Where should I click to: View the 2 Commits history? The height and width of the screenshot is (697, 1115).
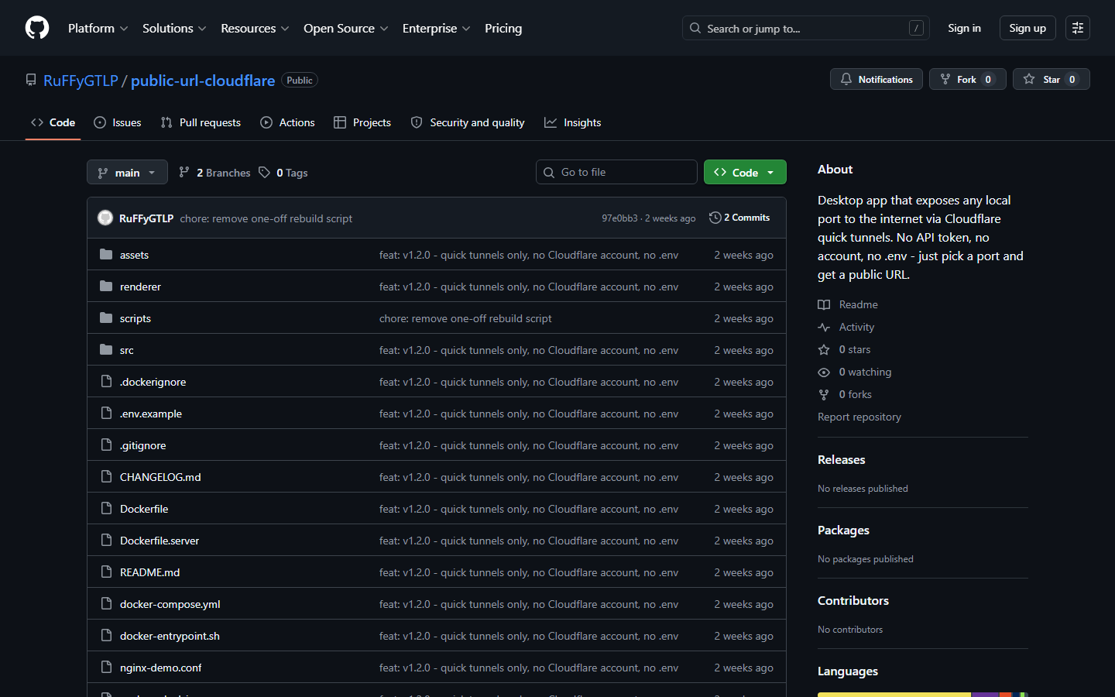click(x=739, y=218)
